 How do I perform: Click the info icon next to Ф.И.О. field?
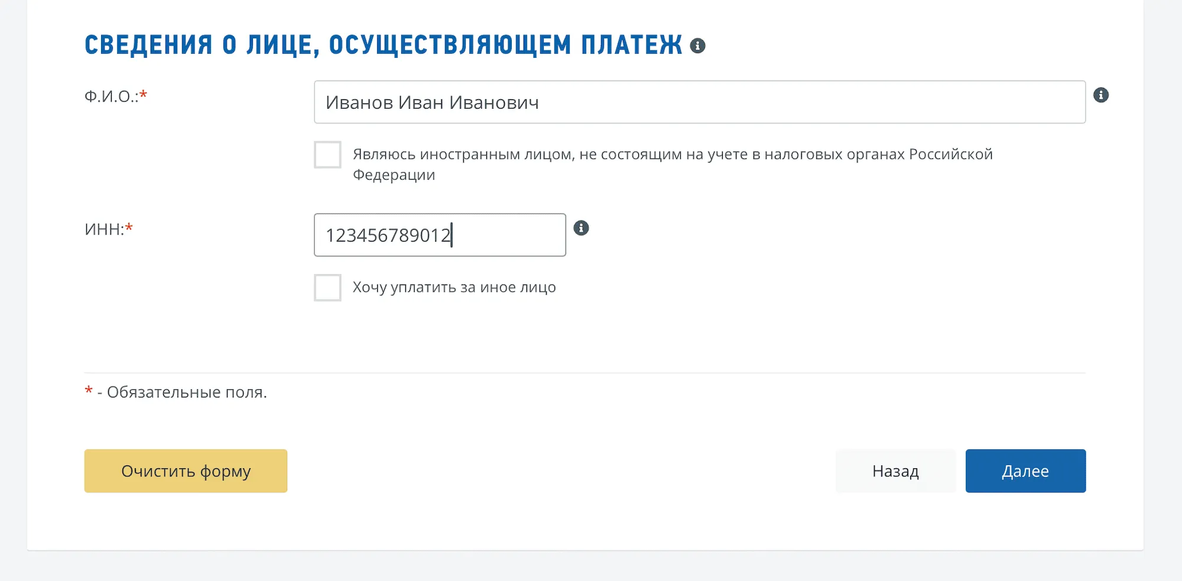1101,95
